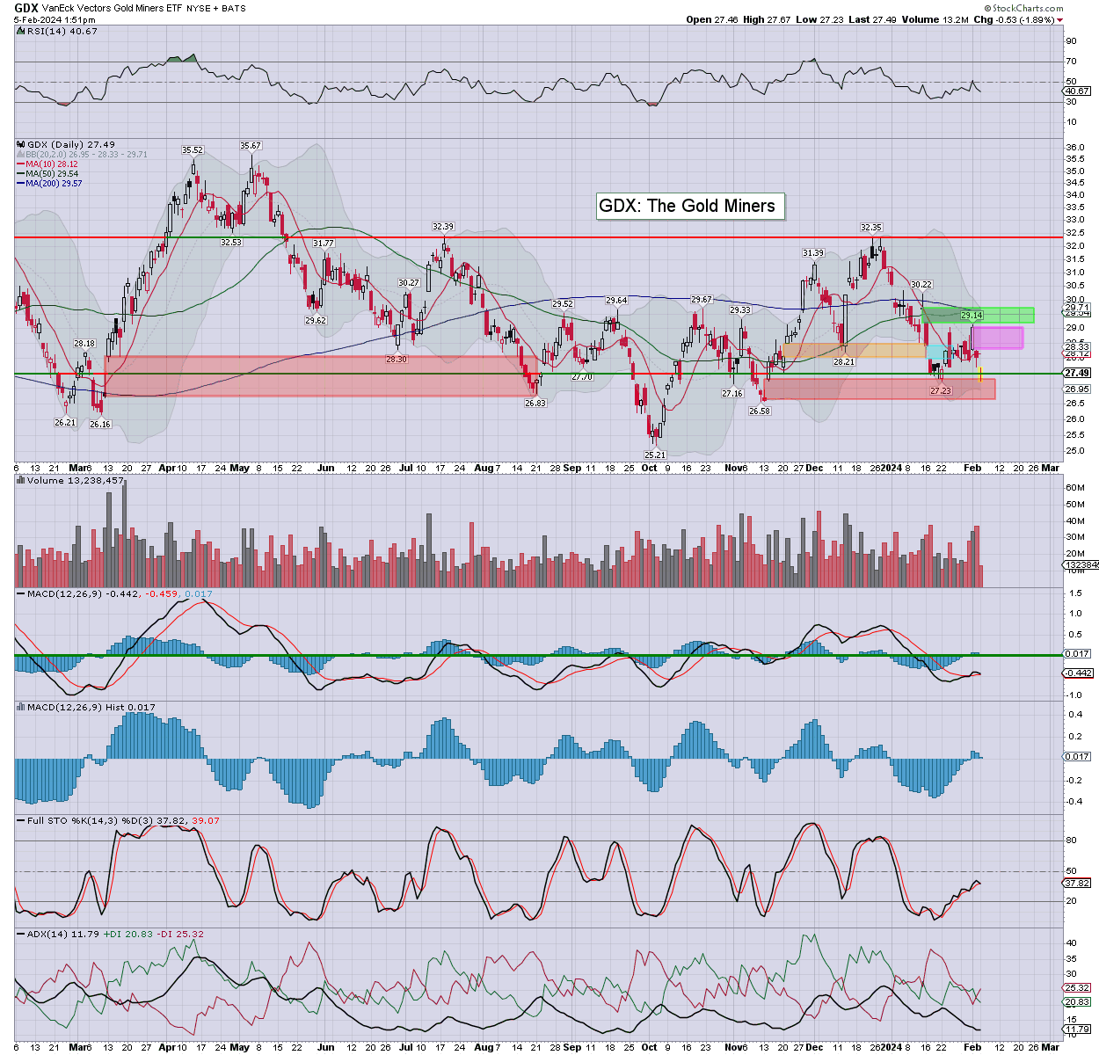Screen dimensions: 1099x1055
Task: Select the MA(10) 28.12 legend entry
Action: click(51, 164)
